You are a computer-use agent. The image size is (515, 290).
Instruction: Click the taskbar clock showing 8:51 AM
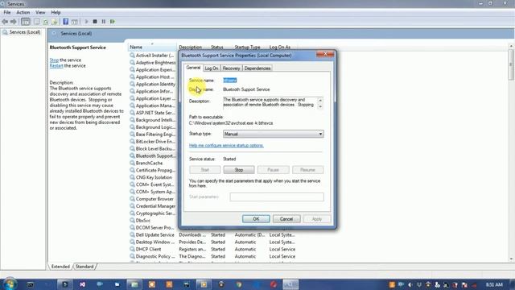[x=494, y=284]
